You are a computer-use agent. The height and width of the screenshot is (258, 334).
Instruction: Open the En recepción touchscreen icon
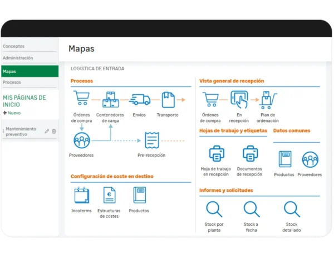pyautogui.click(x=239, y=99)
